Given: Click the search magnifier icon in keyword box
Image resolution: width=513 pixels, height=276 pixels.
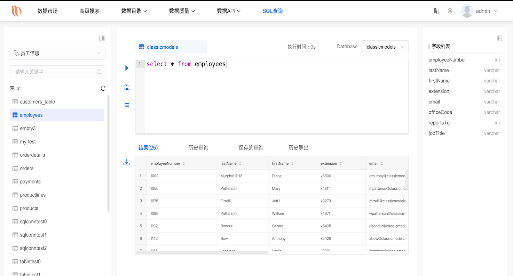Looking at the screenshot, I should [99, 72].
